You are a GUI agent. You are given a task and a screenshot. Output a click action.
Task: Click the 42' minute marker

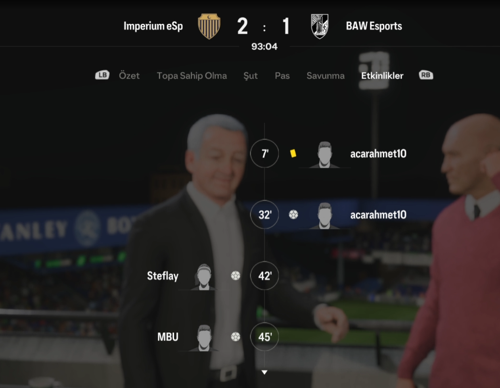pyautogui.click(x=264, y=276)
